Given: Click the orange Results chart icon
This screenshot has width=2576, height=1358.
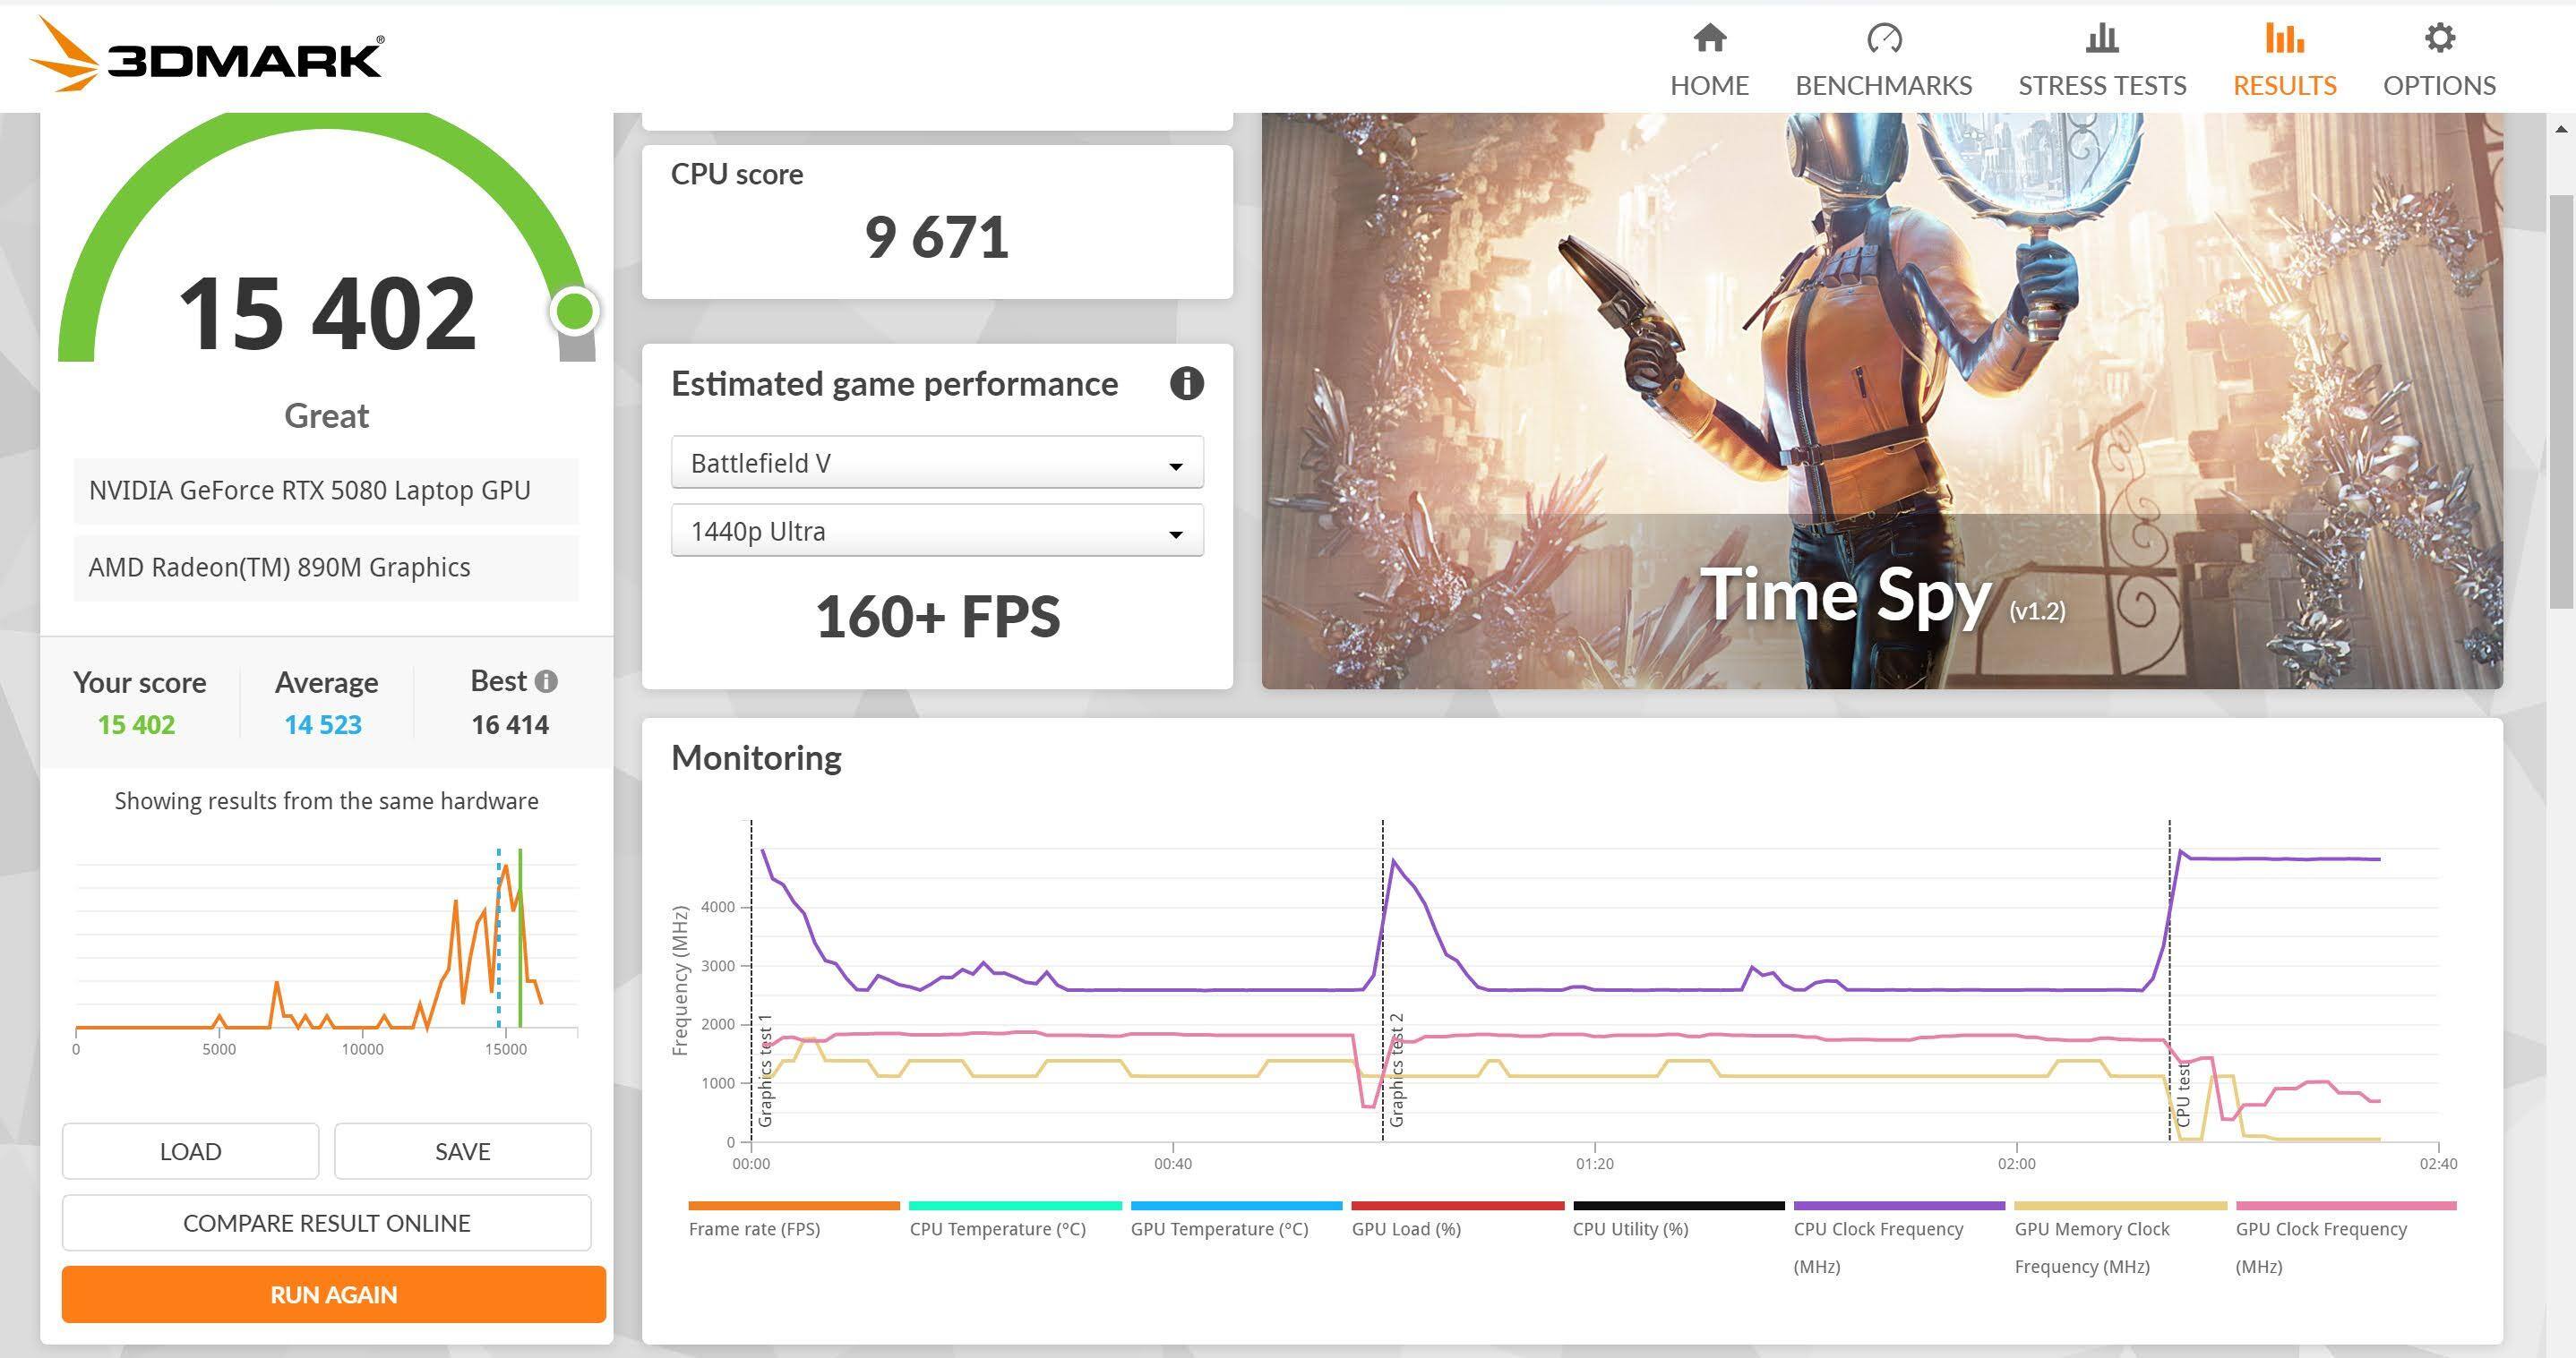Looking at the screenshot, I should click(2284, 38).
